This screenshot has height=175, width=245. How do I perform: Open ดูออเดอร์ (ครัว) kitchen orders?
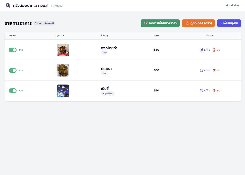(x=199, y=23)
